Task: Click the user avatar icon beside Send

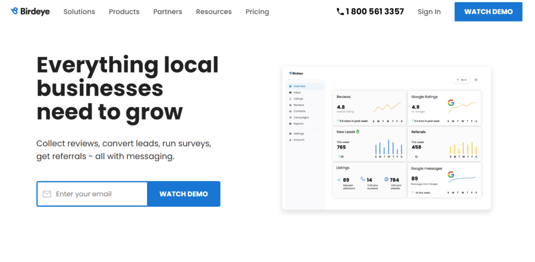Action: [x=475, y=80]
